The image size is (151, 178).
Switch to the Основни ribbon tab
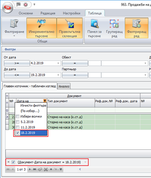[x=26, y=13]
